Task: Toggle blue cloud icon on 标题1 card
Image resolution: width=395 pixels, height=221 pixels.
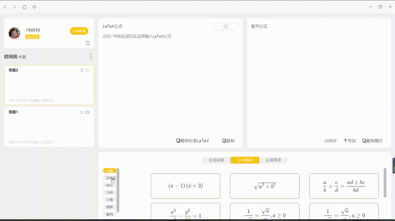Action: (x=87, y=112)
